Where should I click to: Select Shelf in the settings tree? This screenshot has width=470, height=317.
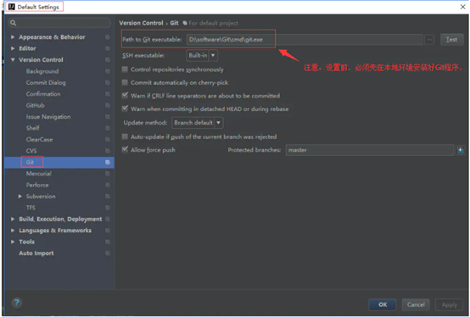click(33, 128)
